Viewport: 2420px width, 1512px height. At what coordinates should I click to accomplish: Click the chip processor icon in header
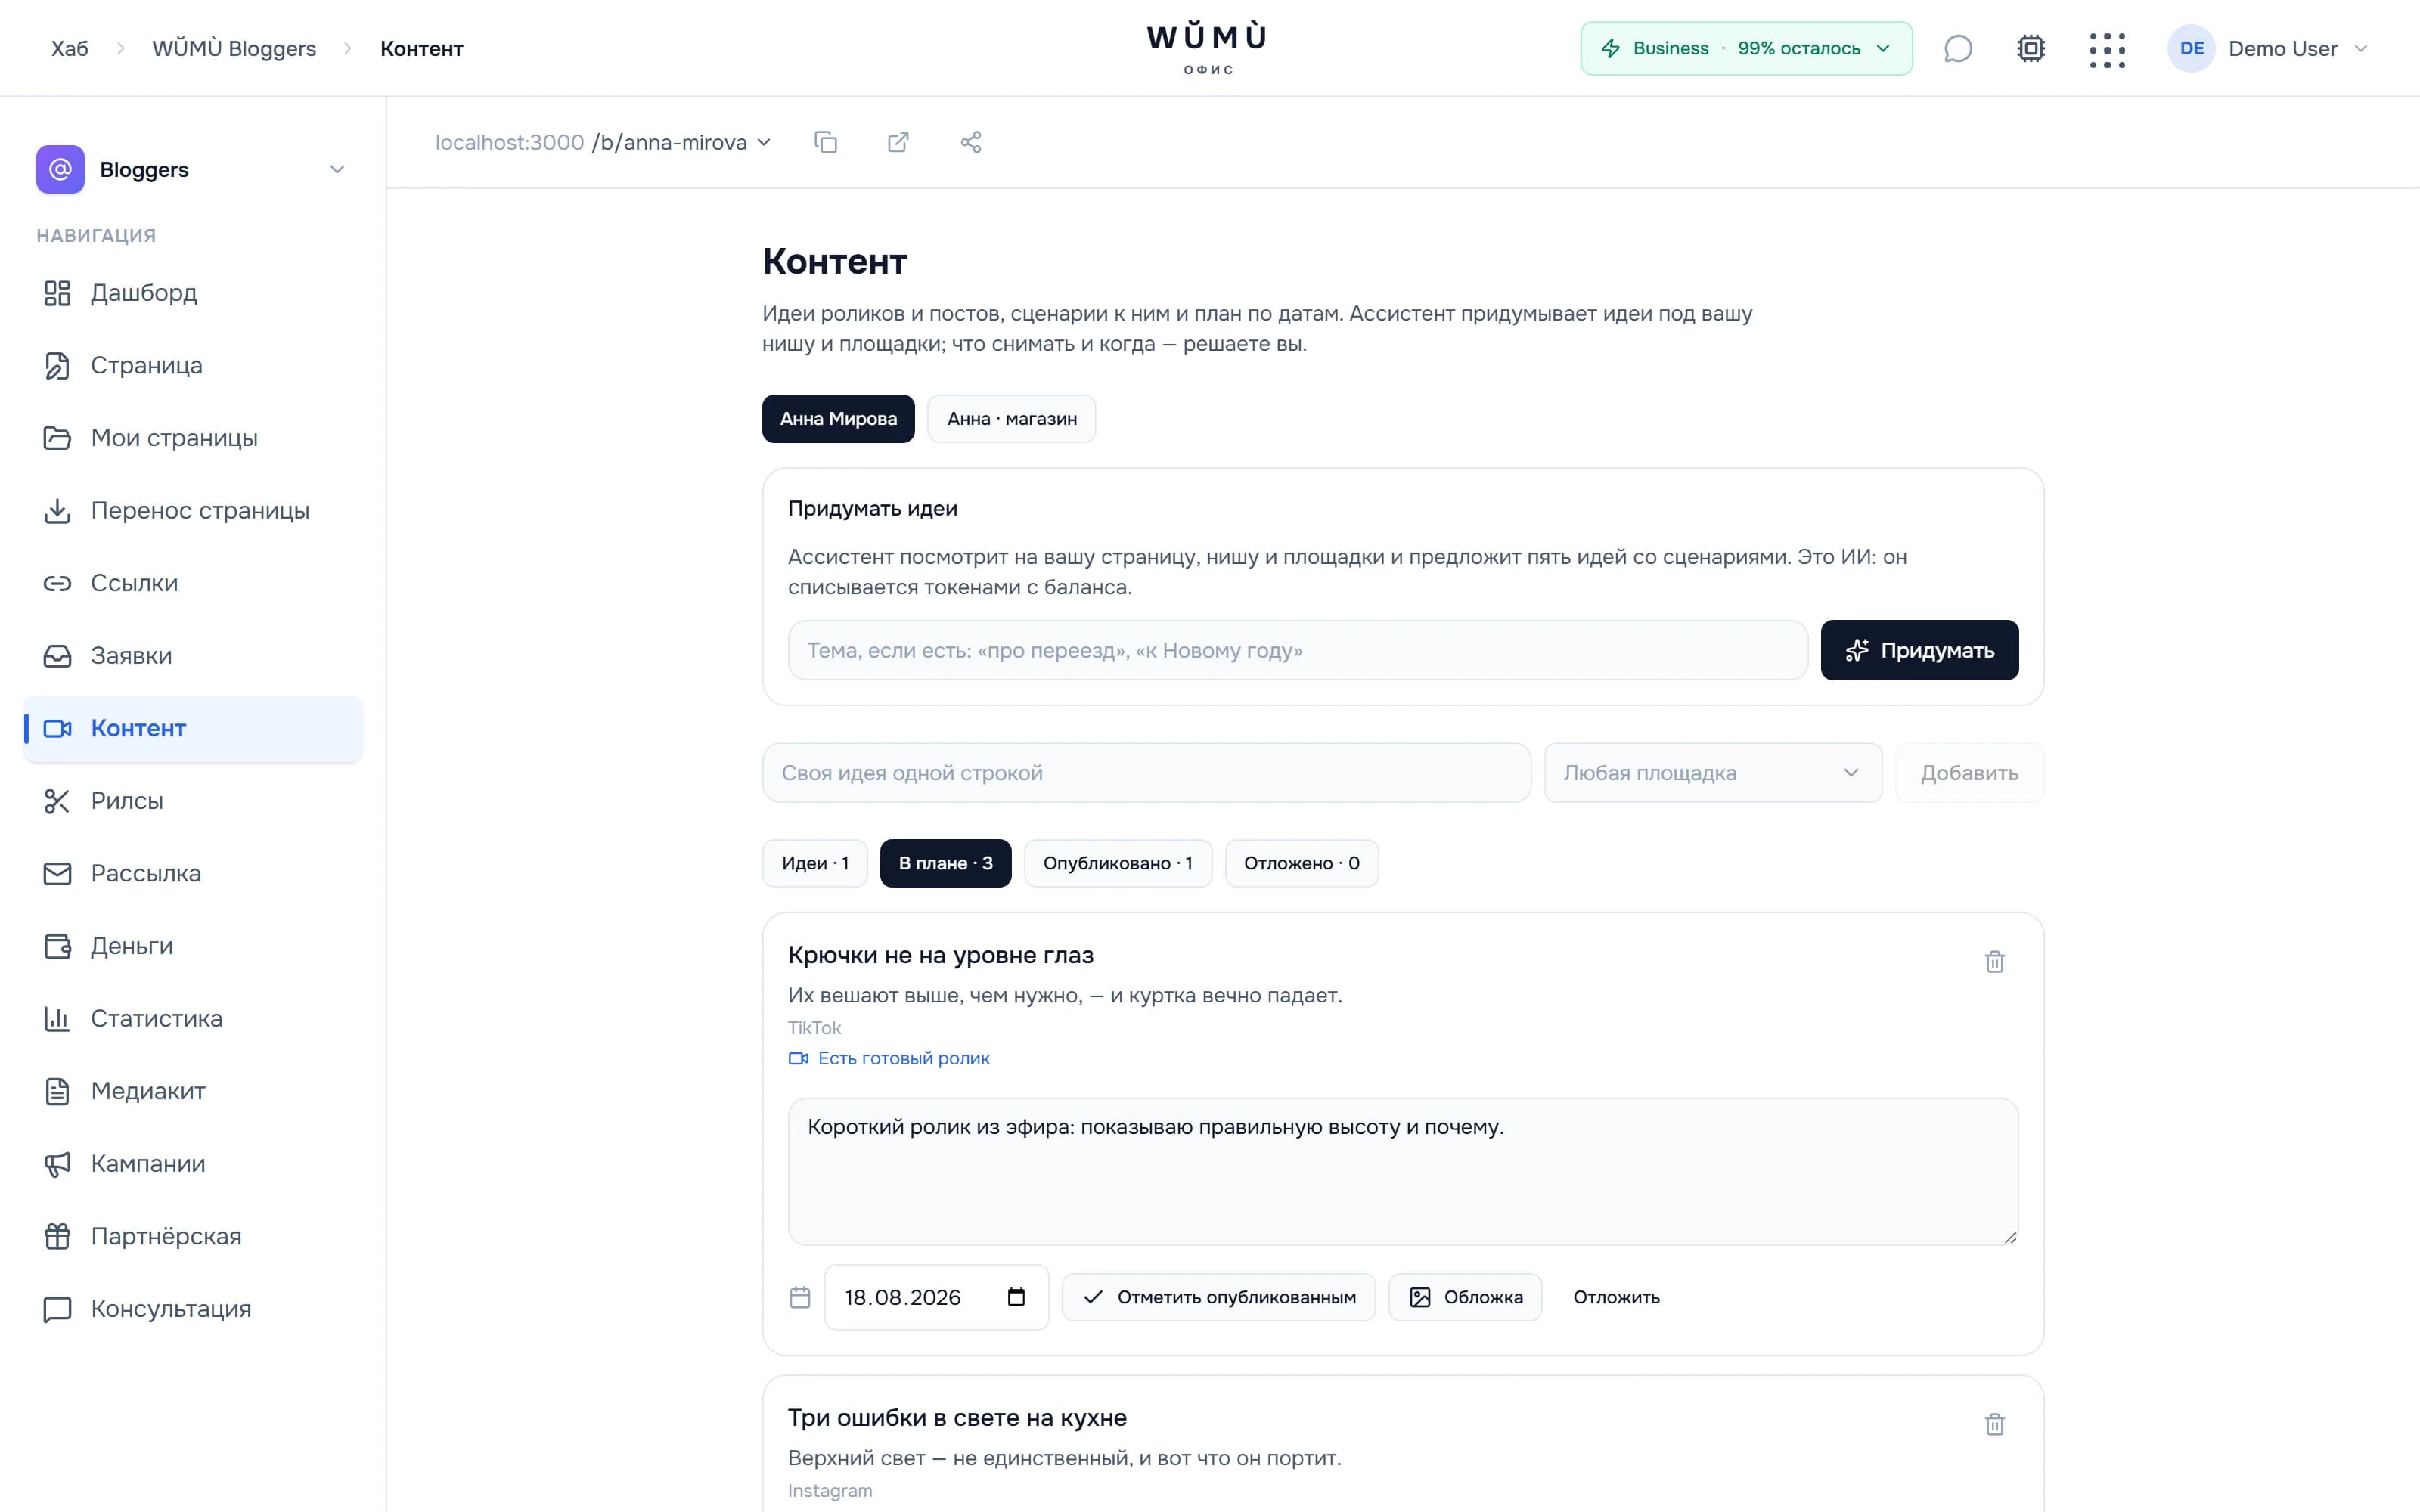[x=2031, y=48]
